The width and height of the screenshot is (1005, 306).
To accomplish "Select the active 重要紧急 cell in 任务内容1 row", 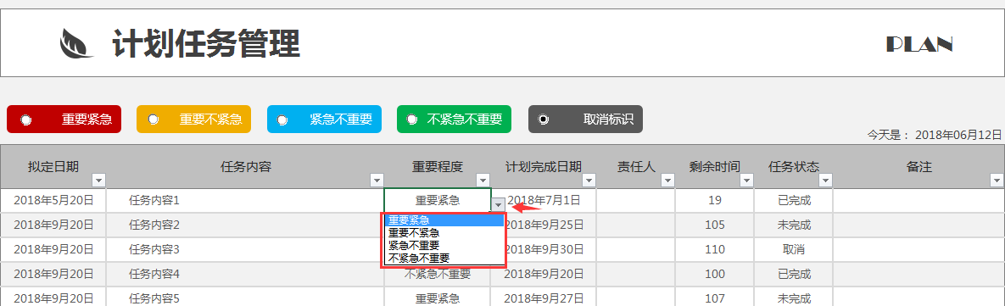I will (x=437, y=200).
